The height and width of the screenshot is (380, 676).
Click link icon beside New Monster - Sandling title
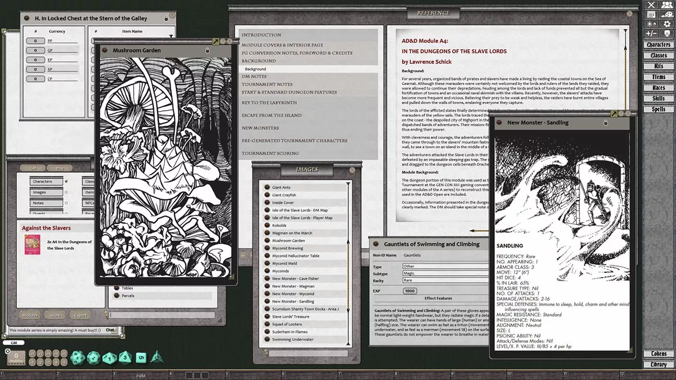pos(500,122)
